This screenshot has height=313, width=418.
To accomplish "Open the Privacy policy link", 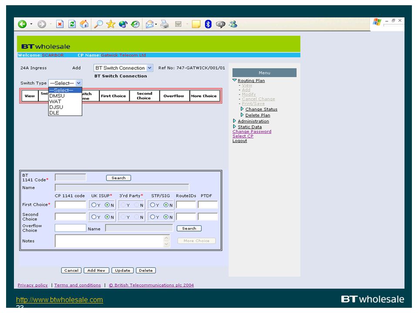I will tap(33, 285).
